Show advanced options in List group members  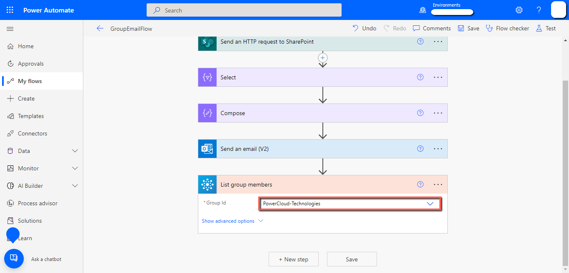click(232, 221)
